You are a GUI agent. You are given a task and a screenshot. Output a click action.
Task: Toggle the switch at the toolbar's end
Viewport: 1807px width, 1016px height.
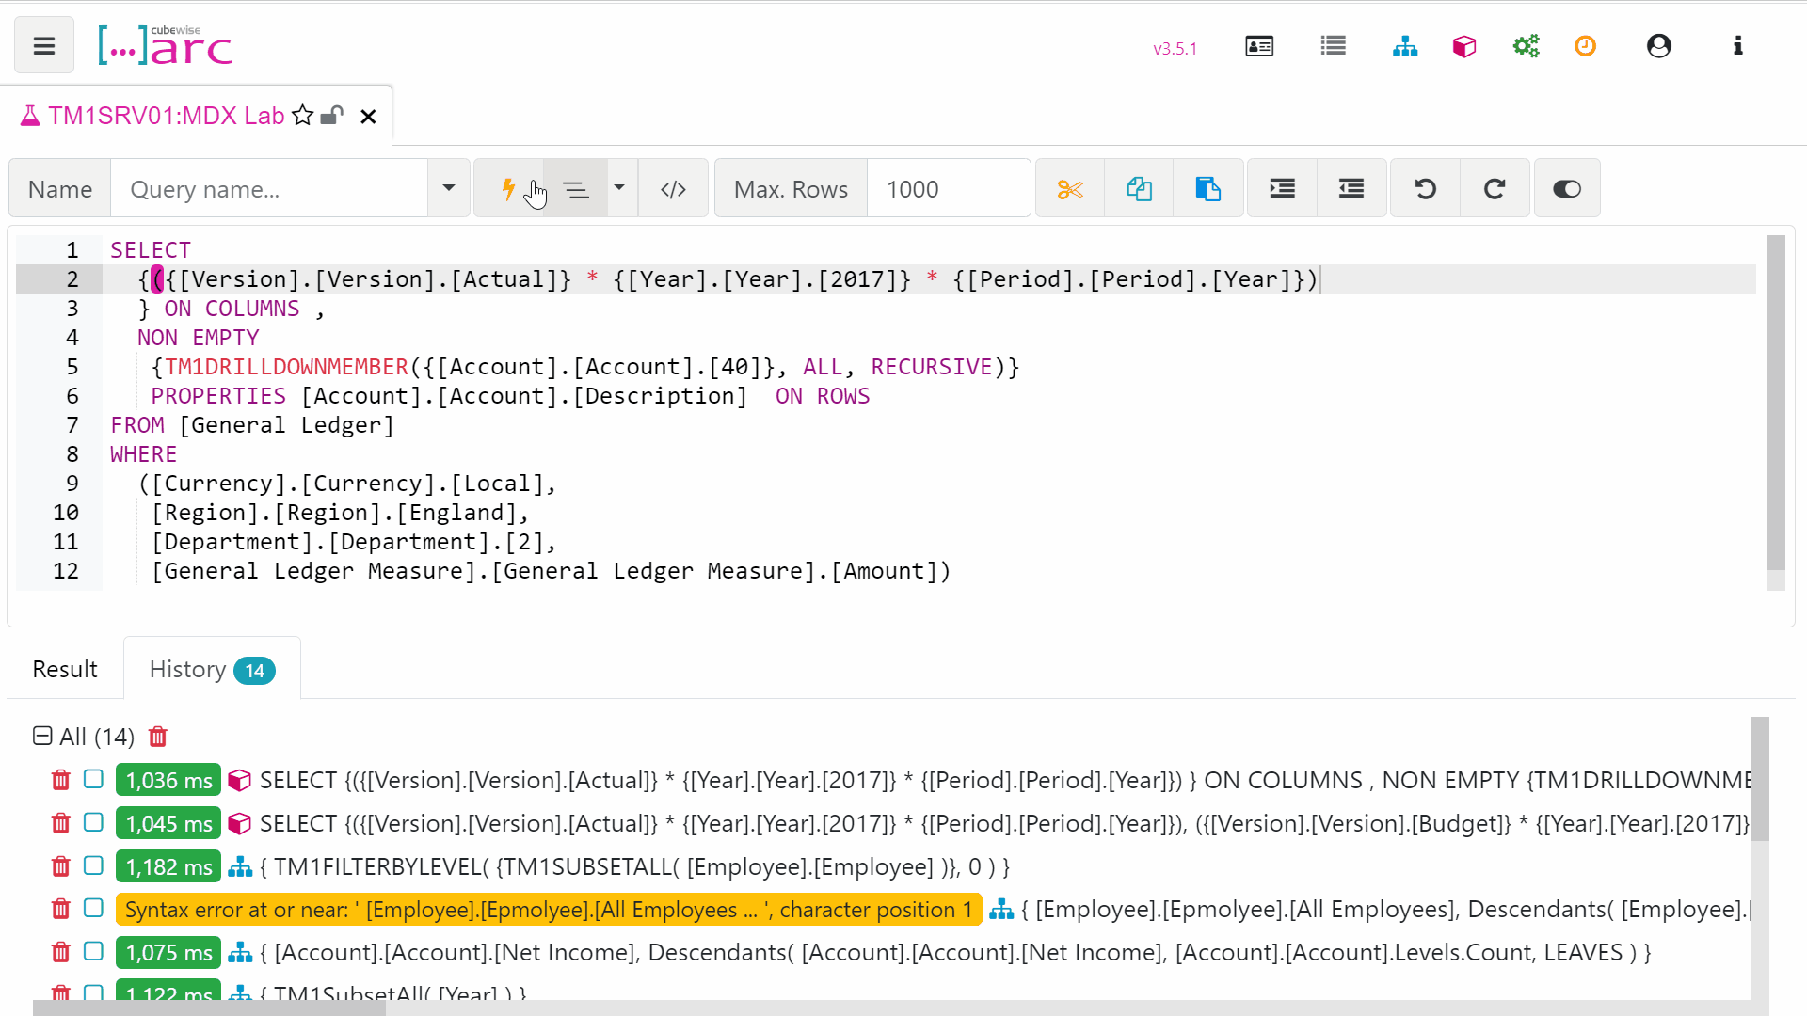1566,189
